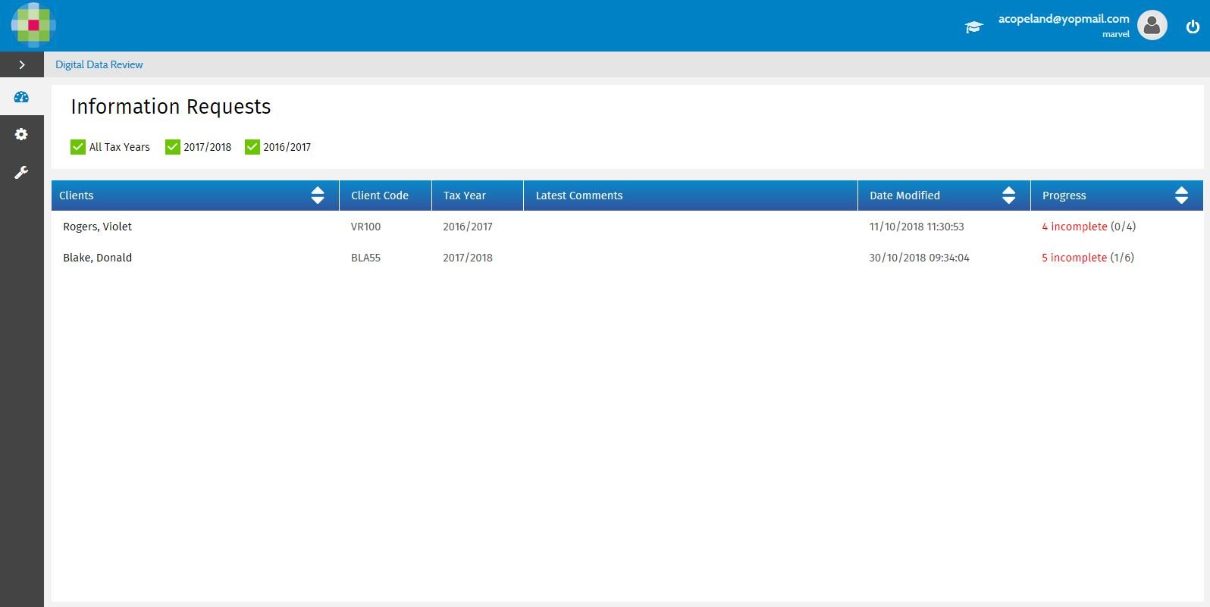This screenshot has width=1210, height=607.
Task: Select the wrench tools icon in the sidebar
Action: coord(21,173)
